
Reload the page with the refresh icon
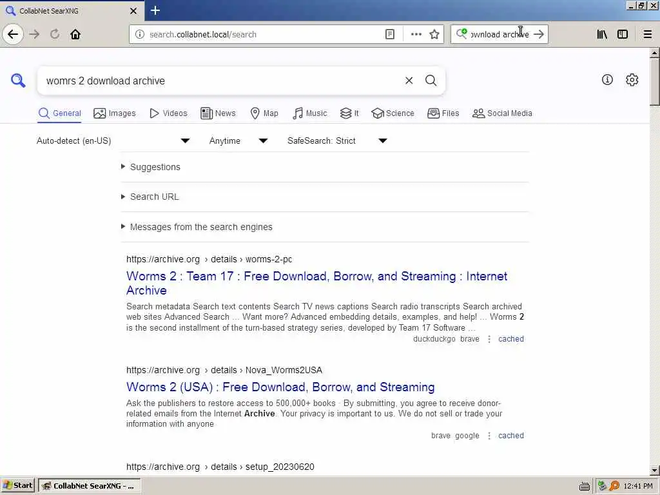(x=55, y=34)
